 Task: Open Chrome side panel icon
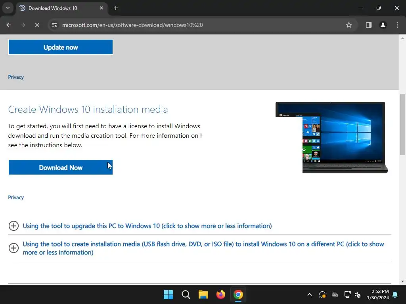coord(368,25)
